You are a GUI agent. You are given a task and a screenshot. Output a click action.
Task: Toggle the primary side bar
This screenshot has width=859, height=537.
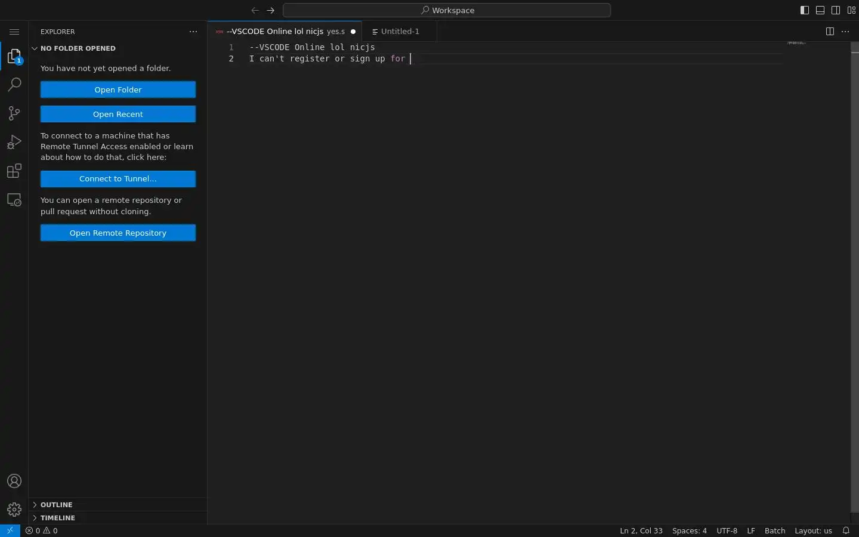click(x=805, y=10)
